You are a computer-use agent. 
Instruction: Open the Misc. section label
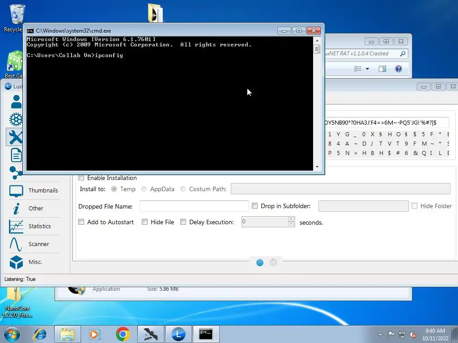tap(35, 262)
